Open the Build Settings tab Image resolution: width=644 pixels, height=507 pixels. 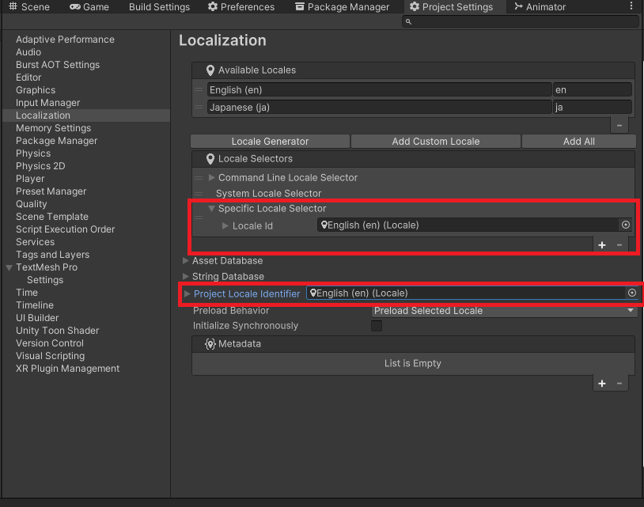click(159, 6)
